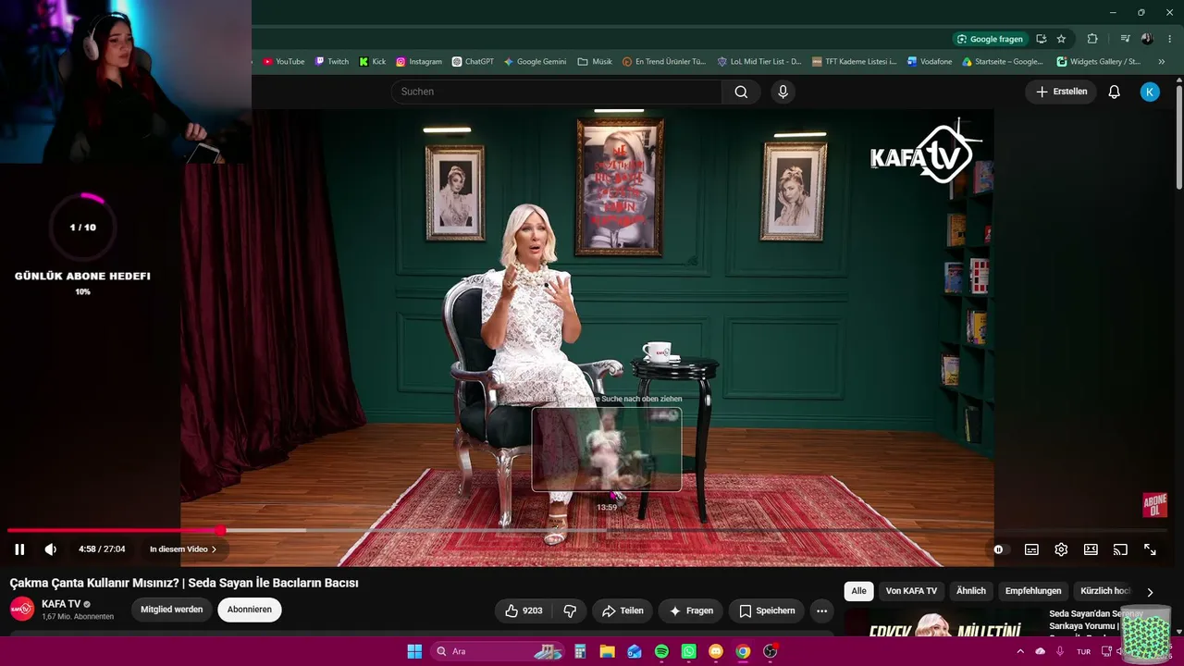Image resolution: width=1184 pixels, height=666 pixels.
Task: Open the En Trend Ürünler bookmark
Action: tap(664, 62)
